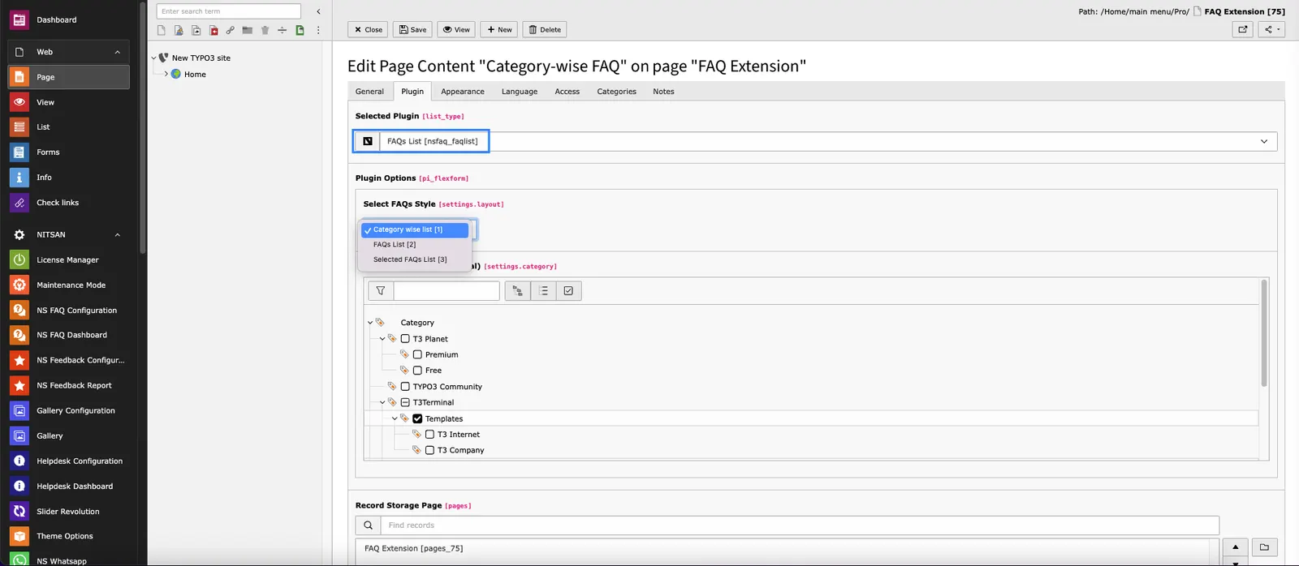Click the Find records input field

pyautogui.click(x=800, y=525)
